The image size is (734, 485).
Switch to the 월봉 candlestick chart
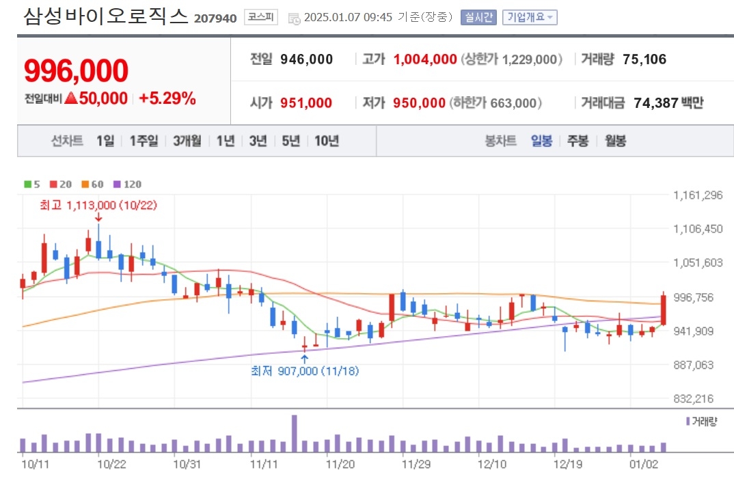coord(615,140)
